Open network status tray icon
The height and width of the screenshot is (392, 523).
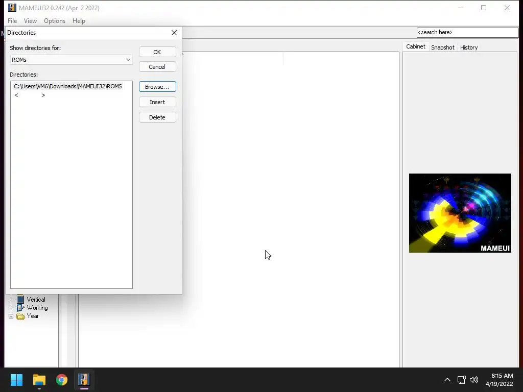pos(462,380)
